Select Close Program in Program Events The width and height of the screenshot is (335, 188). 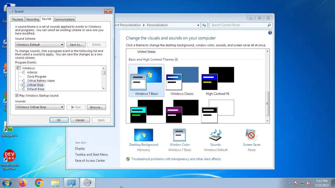37,77
